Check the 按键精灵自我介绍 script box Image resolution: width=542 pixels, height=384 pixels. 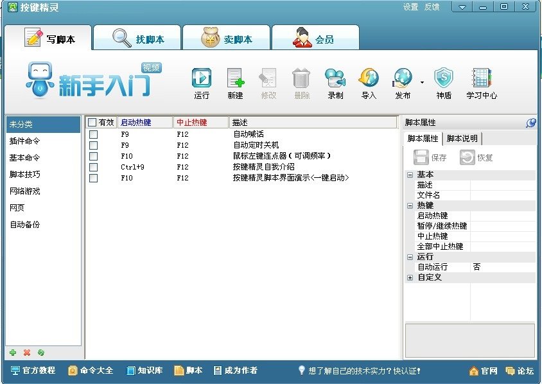93,168
